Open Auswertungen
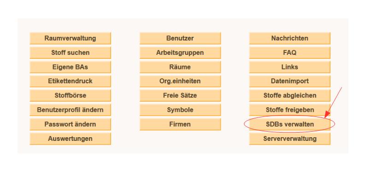This screenshot has height=174, width=366. click(70, 139)
